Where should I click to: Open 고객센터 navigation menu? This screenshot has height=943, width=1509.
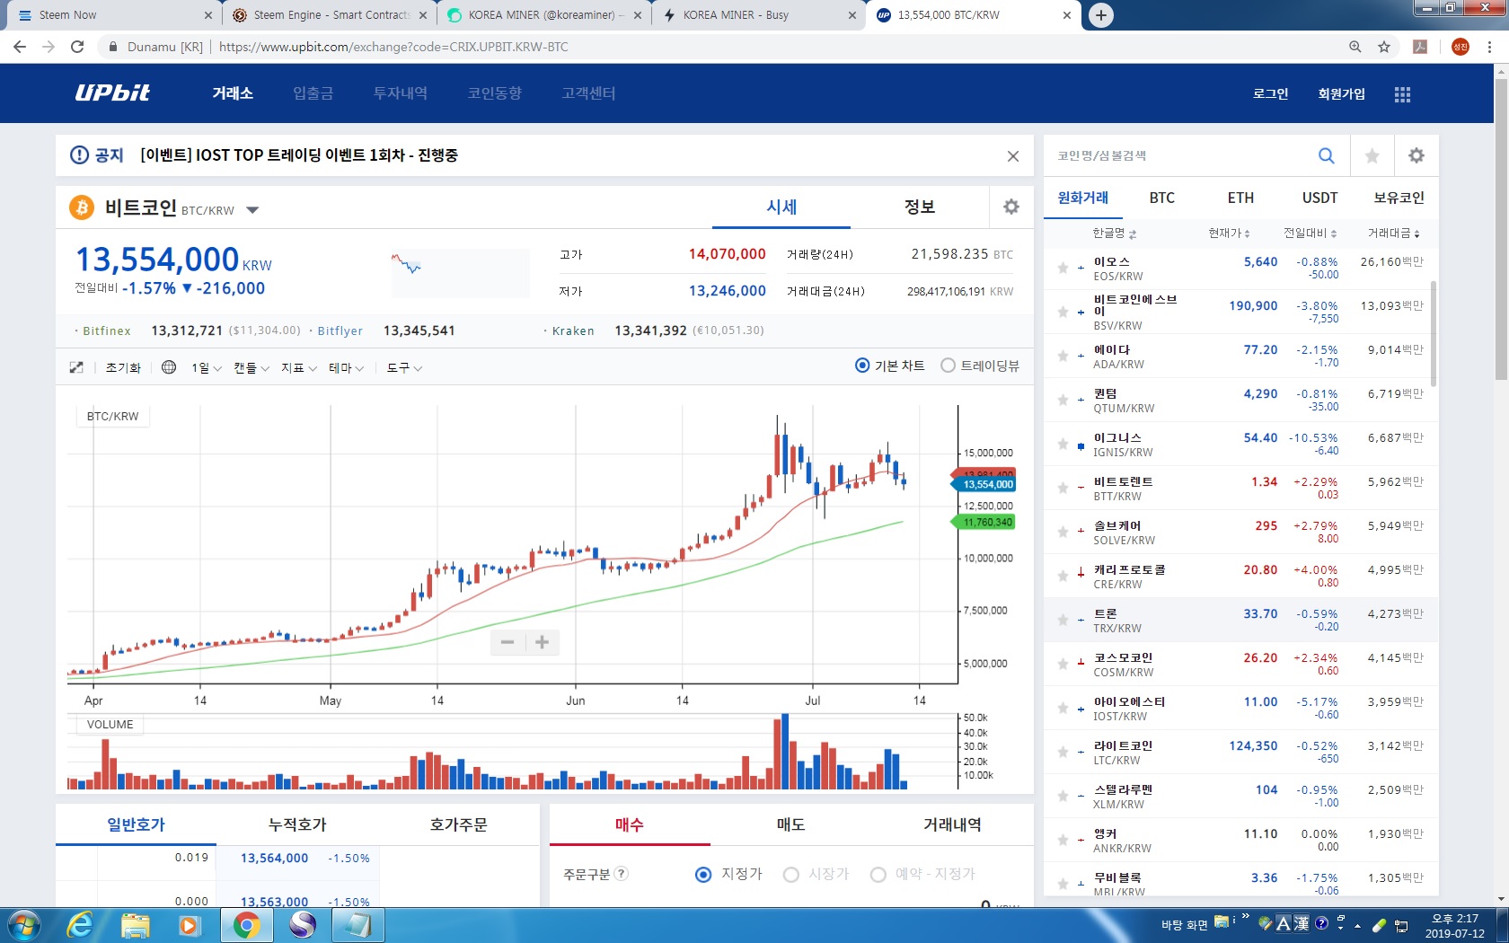pyautogui.click(x=589, y=93)
